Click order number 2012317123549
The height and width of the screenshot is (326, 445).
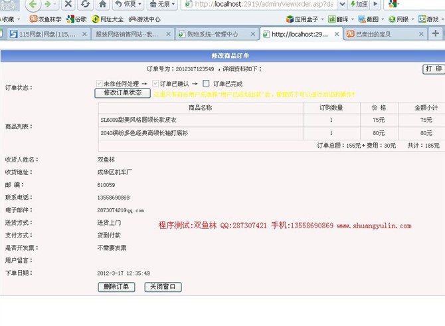(195, 69)
